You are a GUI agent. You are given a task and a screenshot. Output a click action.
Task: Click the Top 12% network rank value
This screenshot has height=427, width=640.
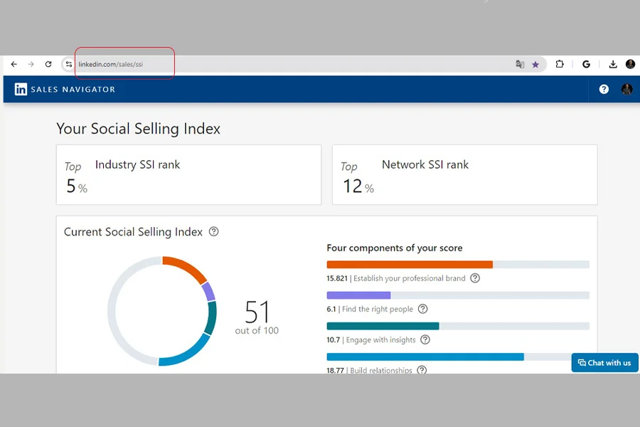coord(358,178)
